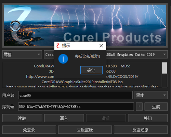Click the 去反盗版 button
Viewport: 171px width, 137px height.
pyautogui.click(x=85, y=130)
